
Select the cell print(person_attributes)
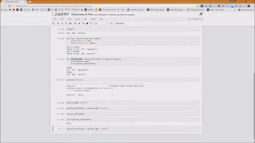pyautogui.click(x=133, y=120)
